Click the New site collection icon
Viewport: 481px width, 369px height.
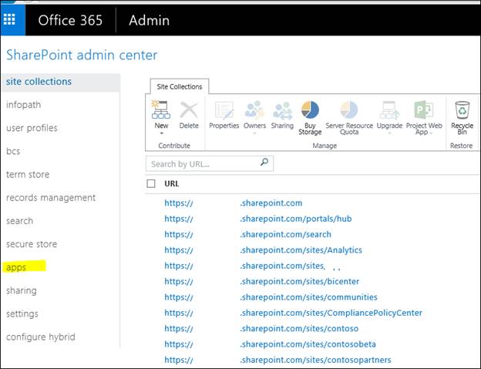point(161,110)
